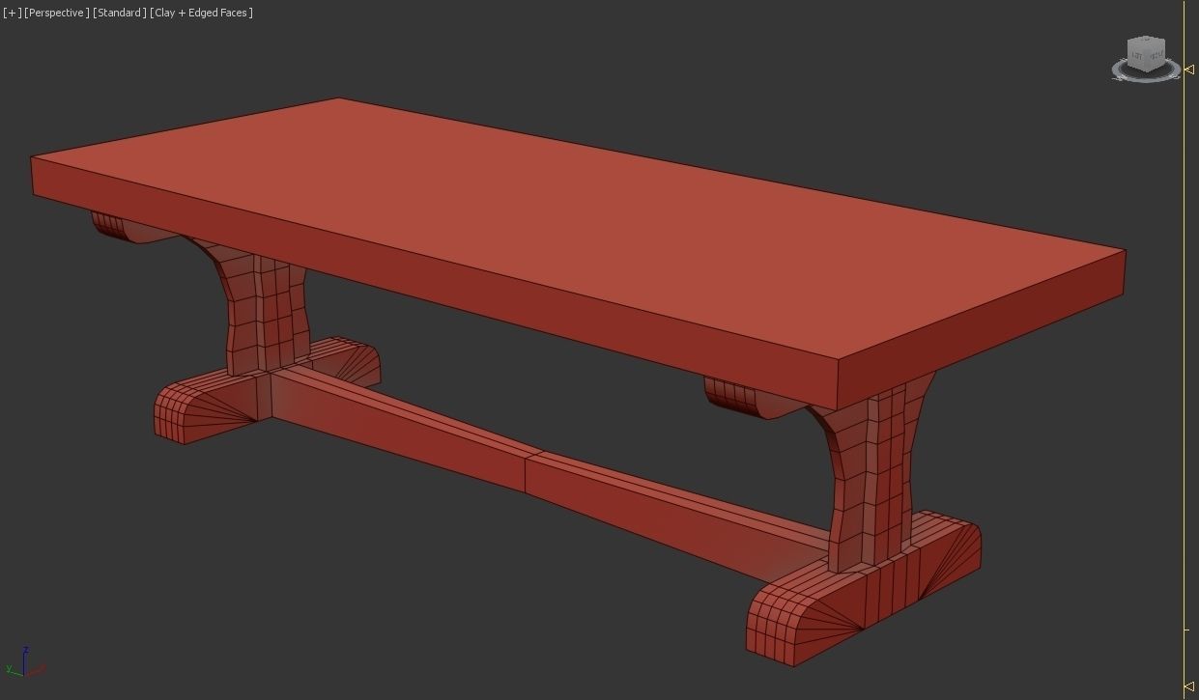This screenshot has width=1199, height=700.
Task: Open the Clay + Edged Faces shading menu
Action: coord(201,13)
